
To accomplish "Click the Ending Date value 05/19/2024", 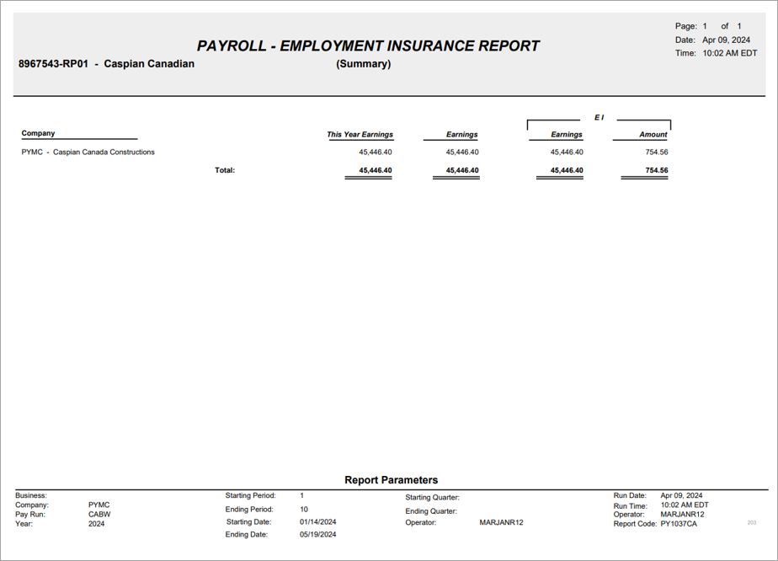I will [x=317, y=534].
